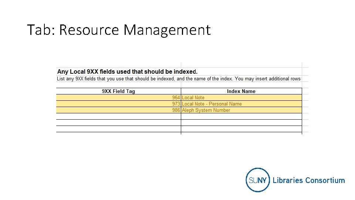Select the 'Aleph System Number' cell
This screenshot has height=200, width=355.
241,110
